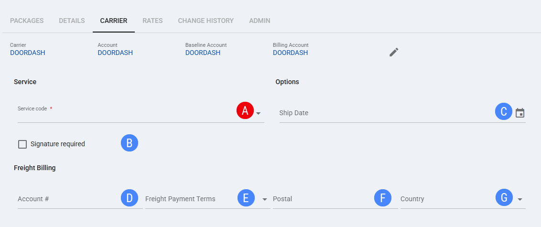Enable the Signature required checkbox

[x=22, y=144]
